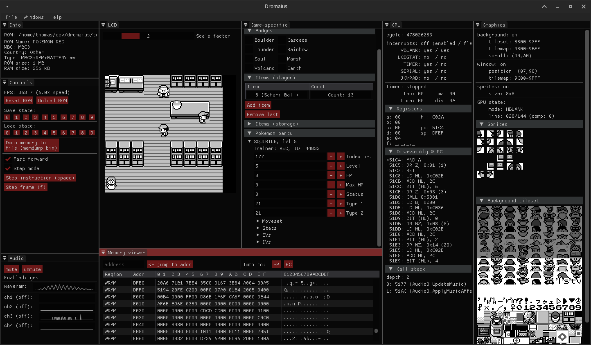This screenshot has width=591, height=345.
Task: Increase the Index nr. value
Action: pyautogui.click(x=341, y=157)
